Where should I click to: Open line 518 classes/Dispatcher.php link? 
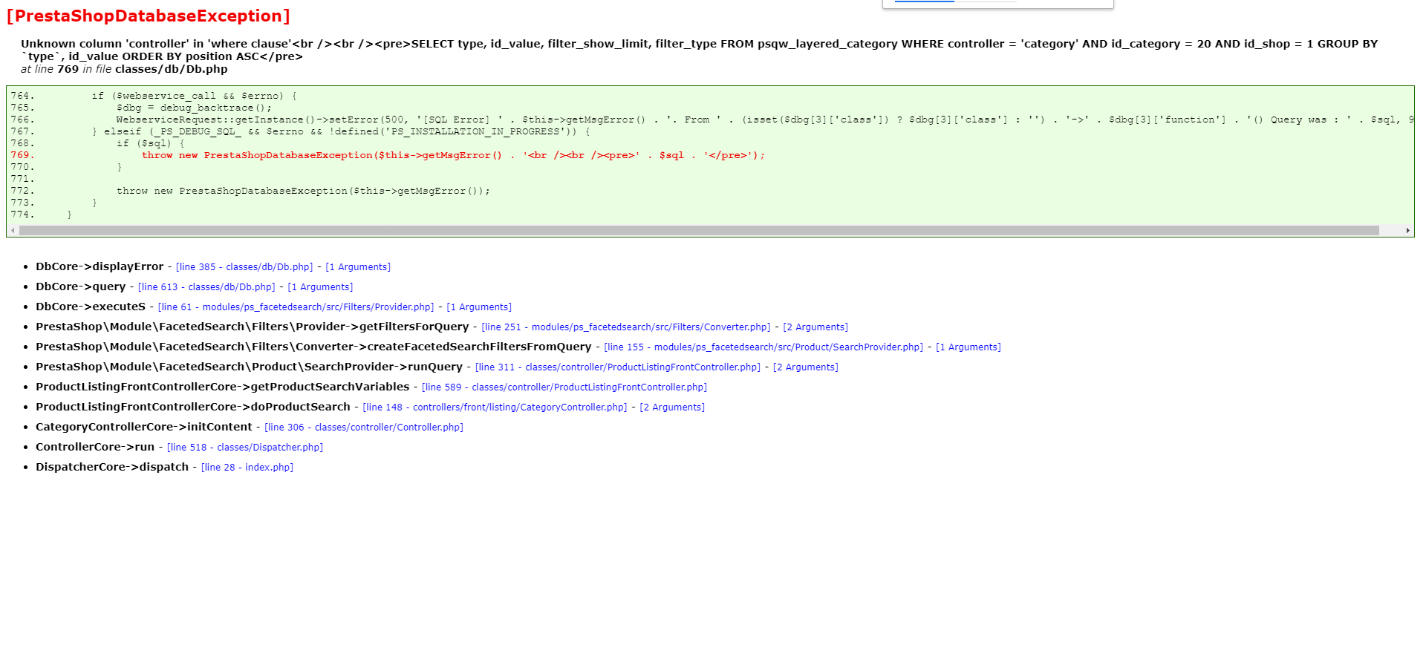(245, 448)
